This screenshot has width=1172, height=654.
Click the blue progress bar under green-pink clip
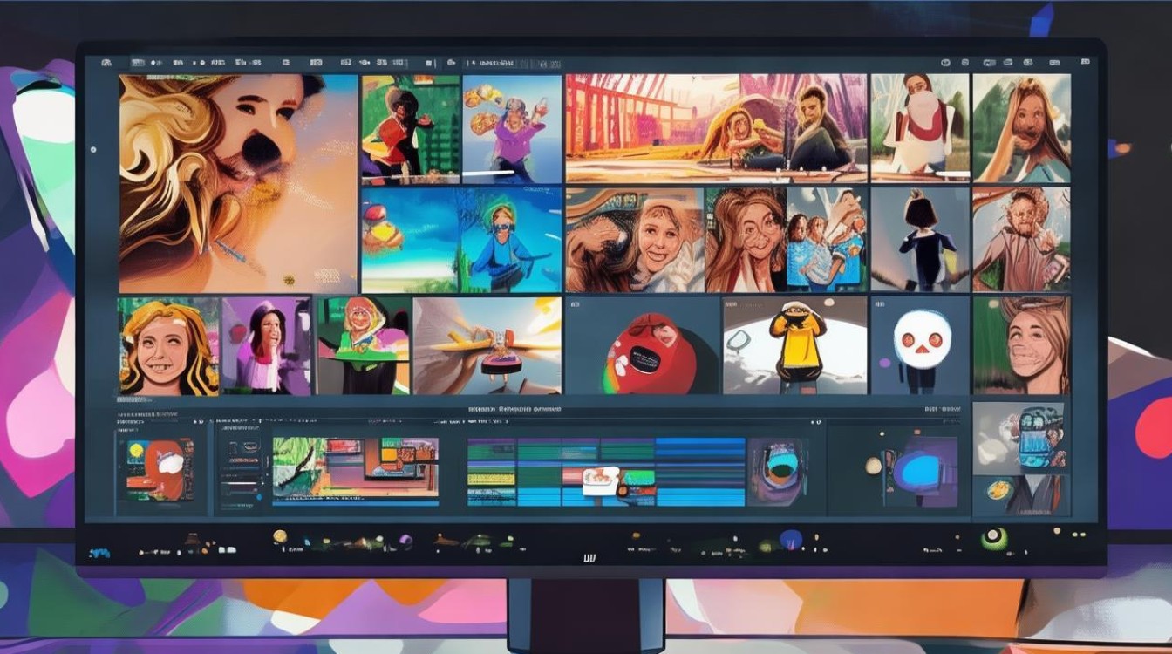(x=356, y=502)
